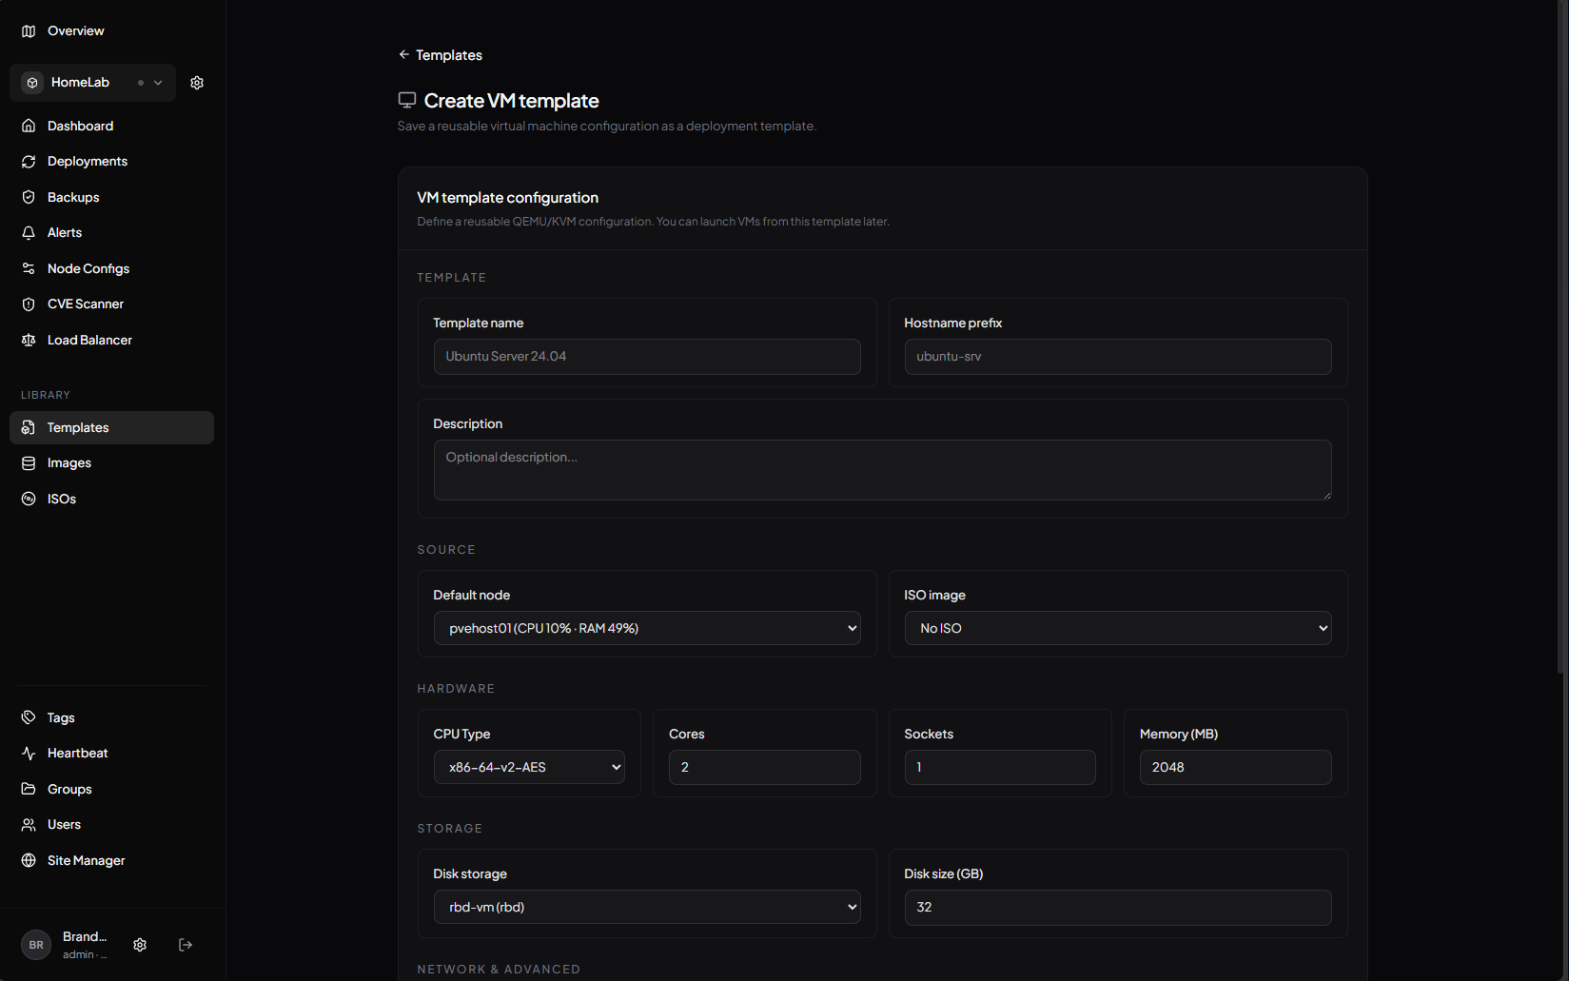Choose a CPU Type from dropdown
The image size is (1569, 981).
(x=529, y=767)
